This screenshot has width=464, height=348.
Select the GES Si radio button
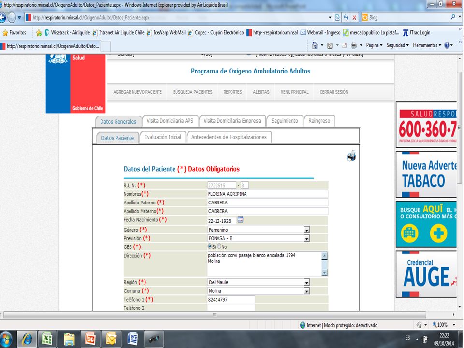click(x=209, y=246)
